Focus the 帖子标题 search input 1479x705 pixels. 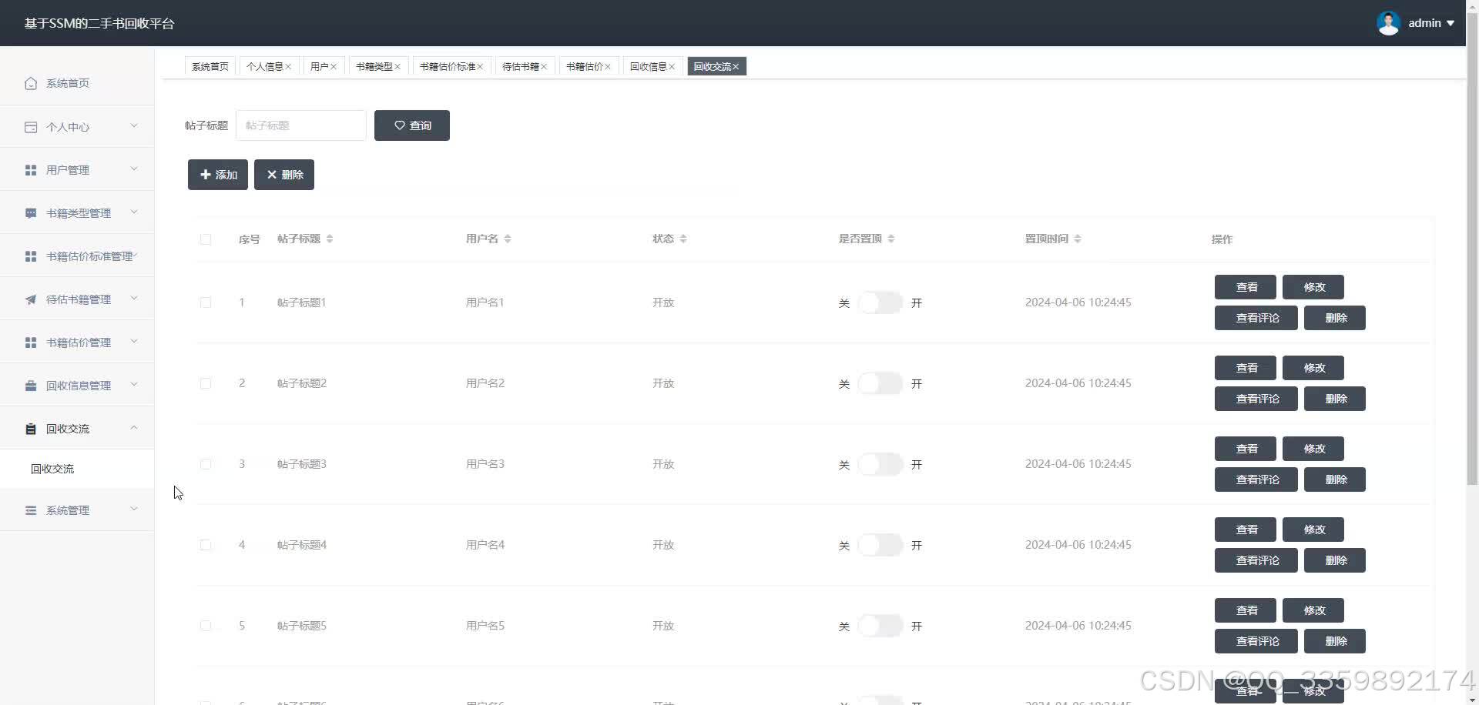pos(301,125)
